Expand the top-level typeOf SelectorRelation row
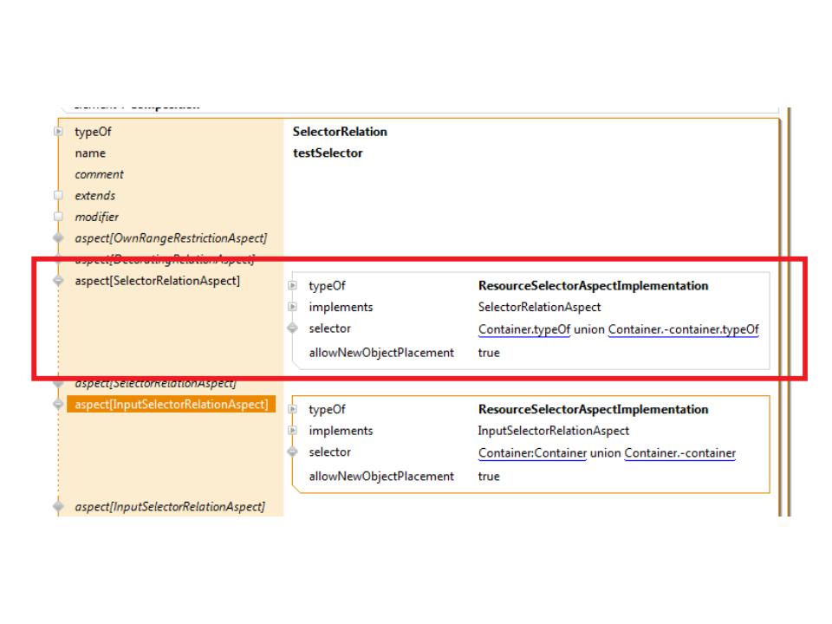The width and height of the screenshot is (832, 624). click(59, 132)
